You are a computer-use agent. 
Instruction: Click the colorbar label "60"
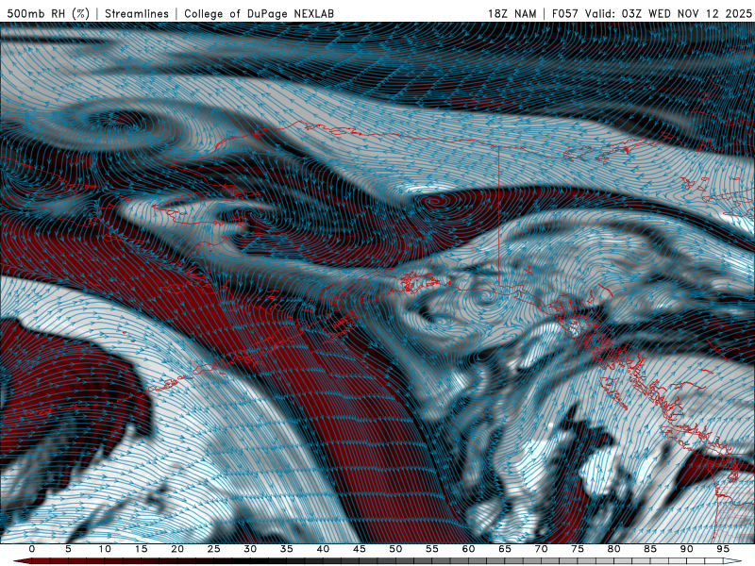pyautogui.click(x=468, y=549)
